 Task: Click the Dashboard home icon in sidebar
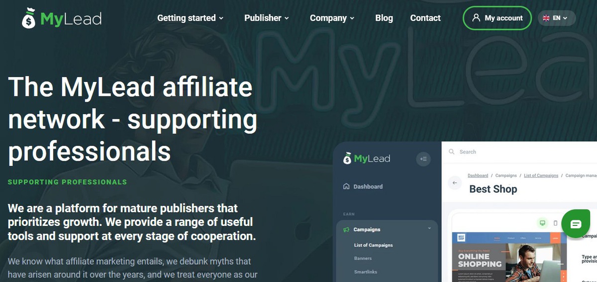(346, 187)
